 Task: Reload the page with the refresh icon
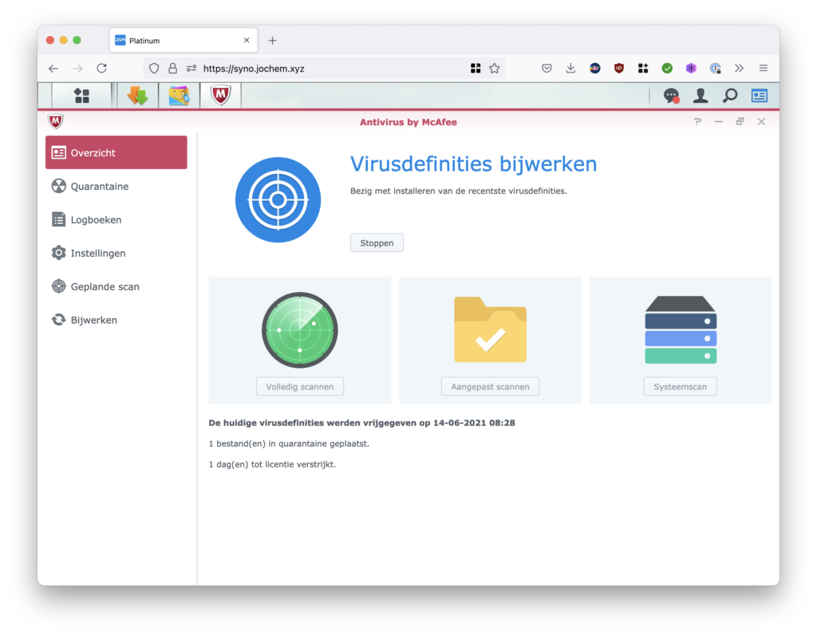101,69
